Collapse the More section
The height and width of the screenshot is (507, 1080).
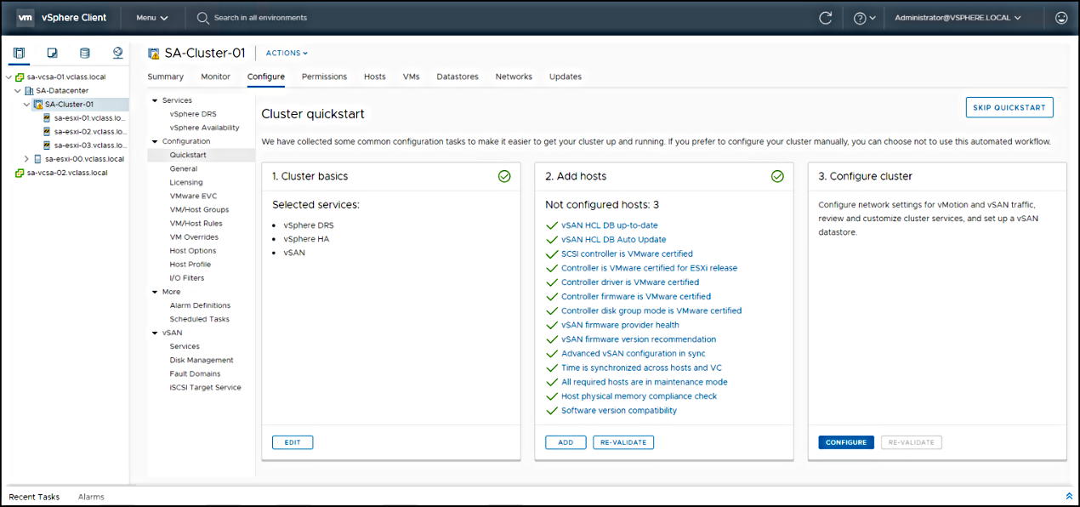(x=155, y=292)
